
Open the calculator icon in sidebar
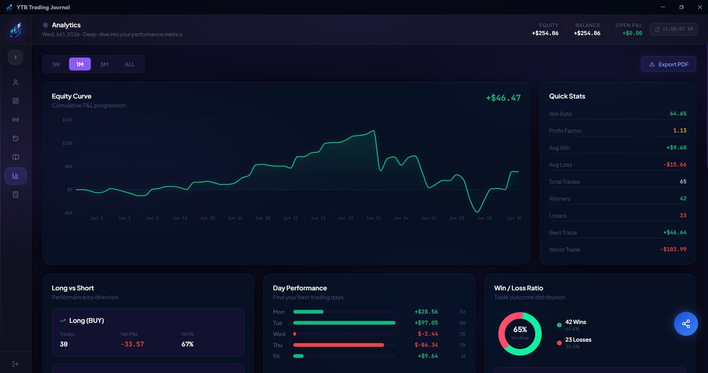point(16,195)
